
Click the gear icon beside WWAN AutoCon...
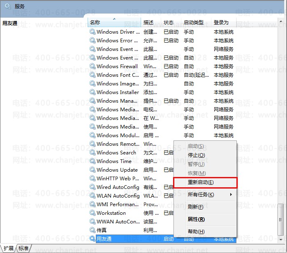(x=93, y=221)
